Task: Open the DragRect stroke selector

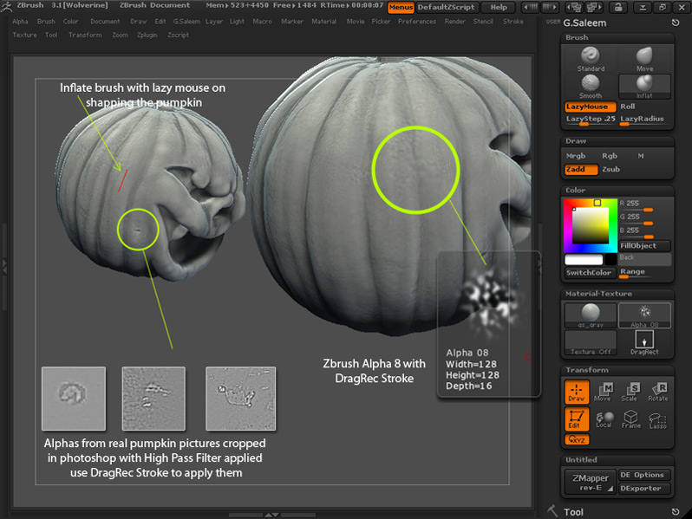Action: [644, 342]
